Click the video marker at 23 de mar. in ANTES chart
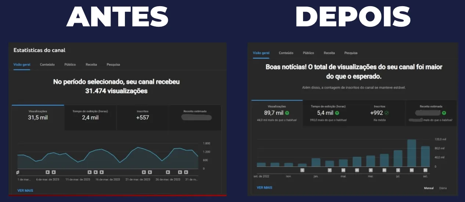This screenshot has width=465, height=202. click(x=150, y=172)
